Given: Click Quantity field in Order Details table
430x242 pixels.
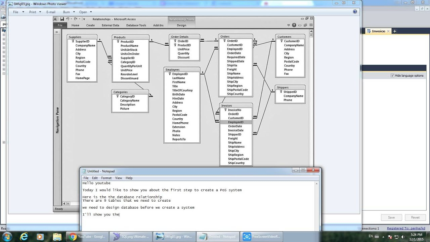Looking at the screenshot, I should (x=183, y=53).
